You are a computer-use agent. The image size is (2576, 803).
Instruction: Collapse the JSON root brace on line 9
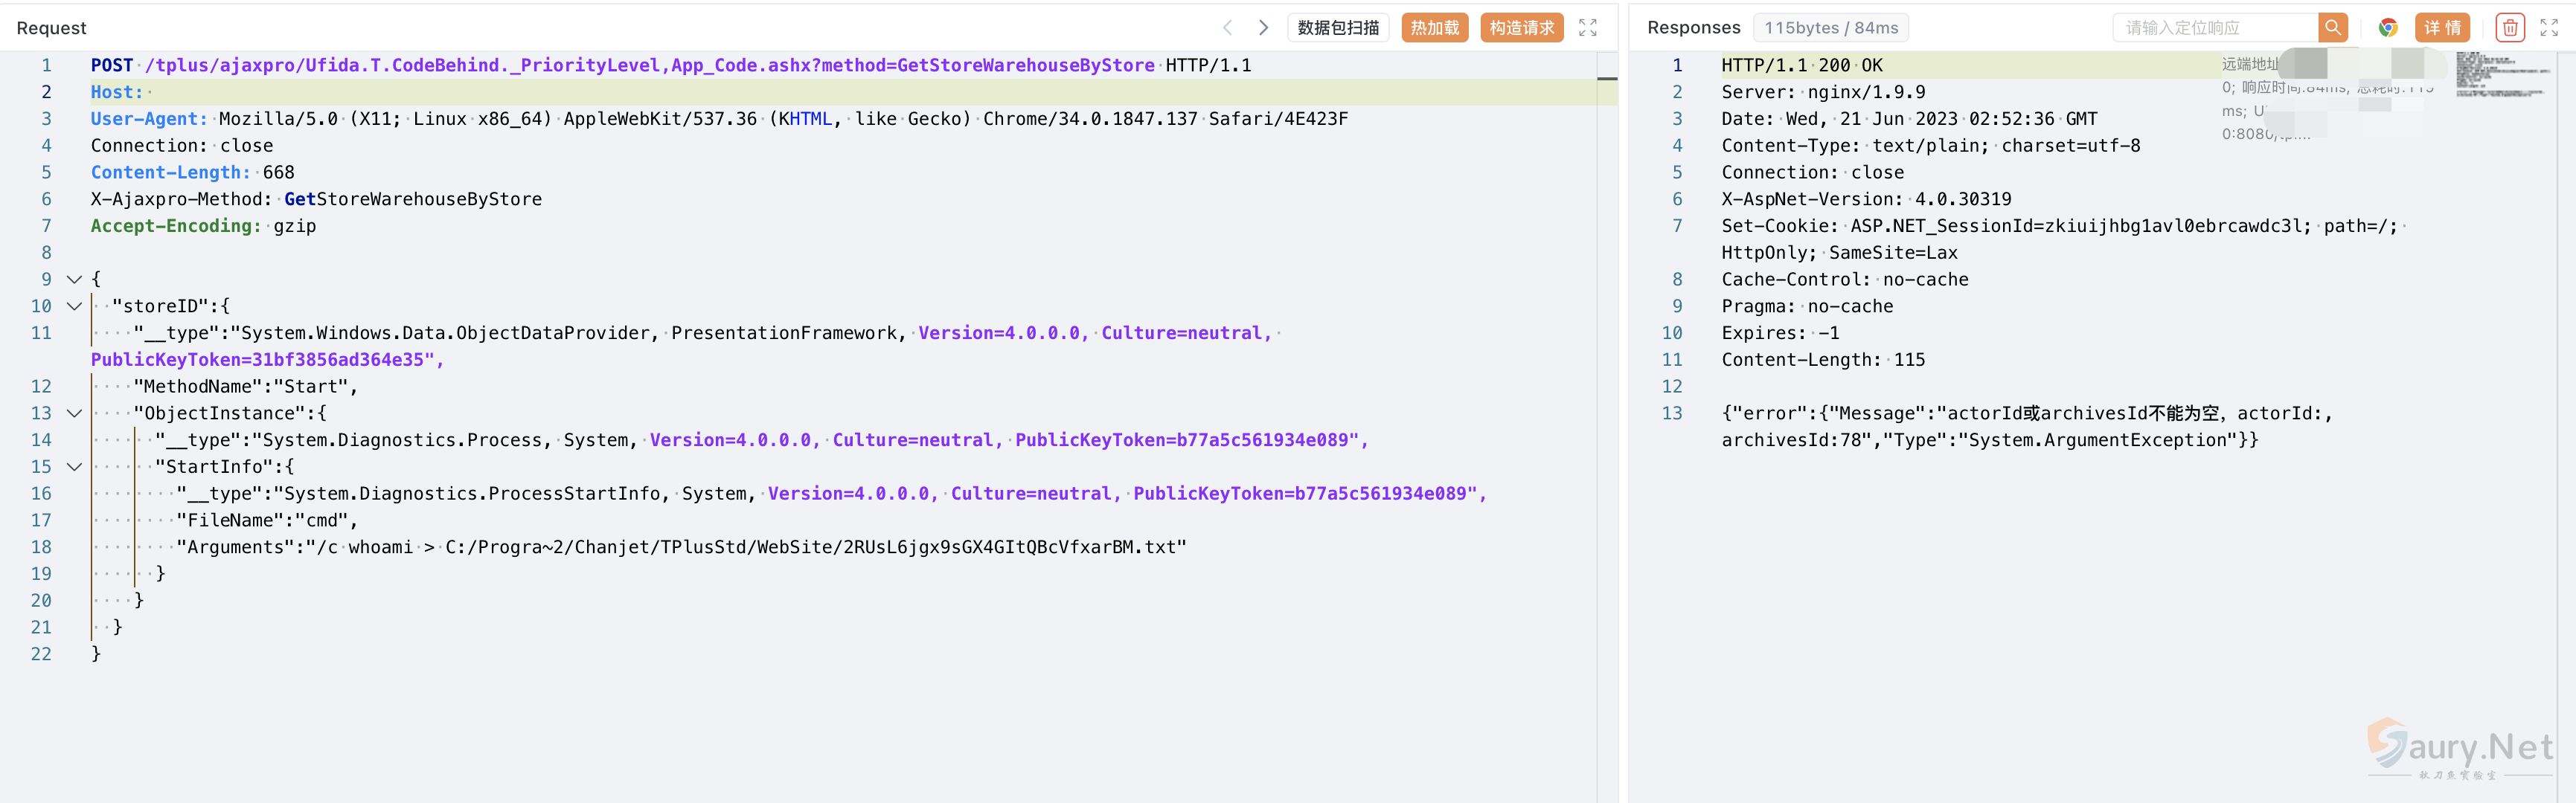(x=74, y=280)
